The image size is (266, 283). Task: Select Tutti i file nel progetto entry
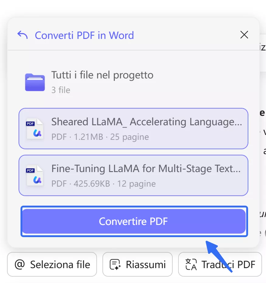pos(102,75)
